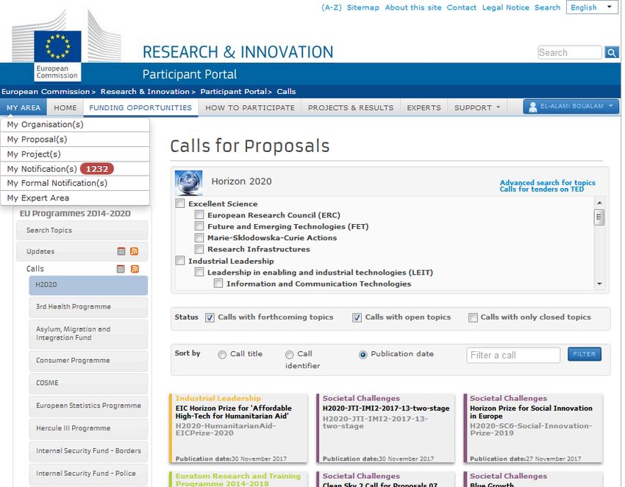Click the Search link in top bar
This screenshot has width=625, height=487.
tap(547, 7)
